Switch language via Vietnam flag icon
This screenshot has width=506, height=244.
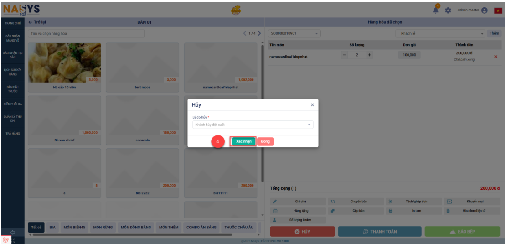tap(498, 10)
